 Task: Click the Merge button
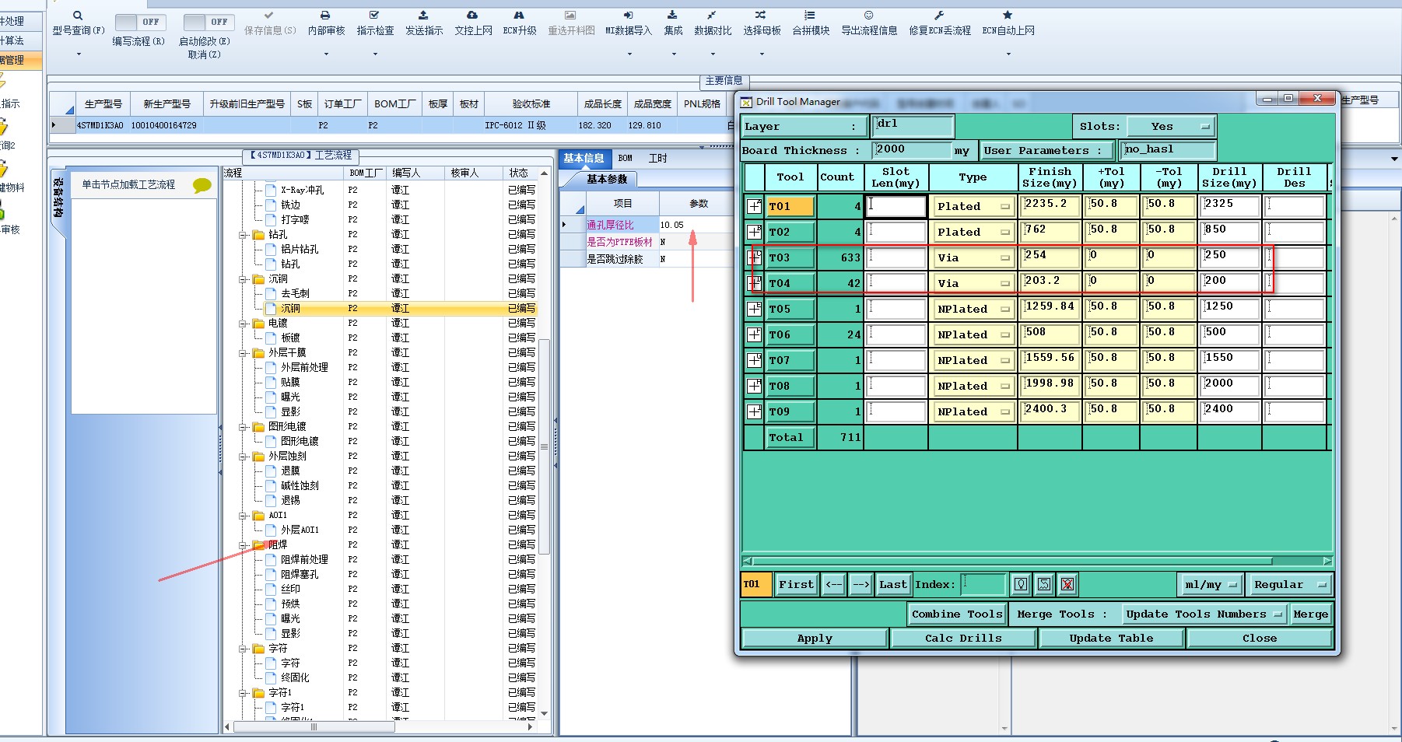[1311, 614]
